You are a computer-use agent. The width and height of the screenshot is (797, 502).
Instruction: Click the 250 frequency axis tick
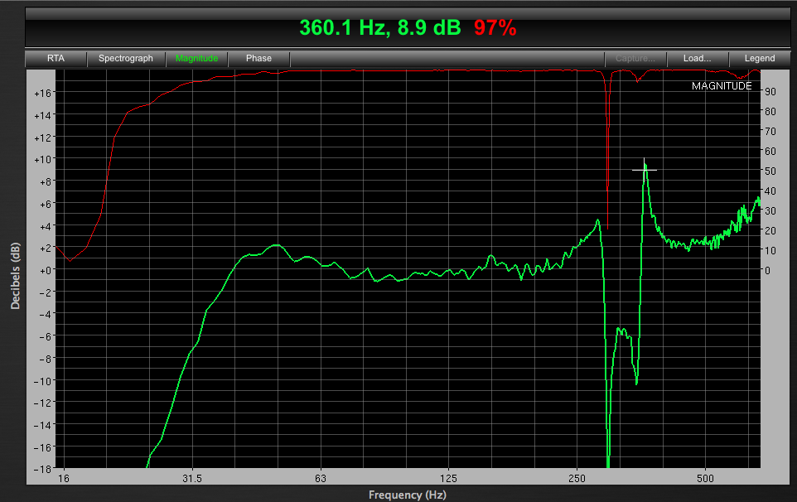click(577, 478)
